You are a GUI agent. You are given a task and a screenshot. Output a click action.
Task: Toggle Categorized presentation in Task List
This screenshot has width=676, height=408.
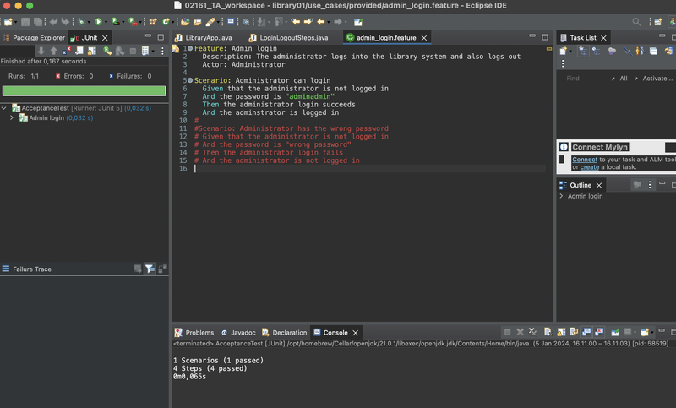583,51
